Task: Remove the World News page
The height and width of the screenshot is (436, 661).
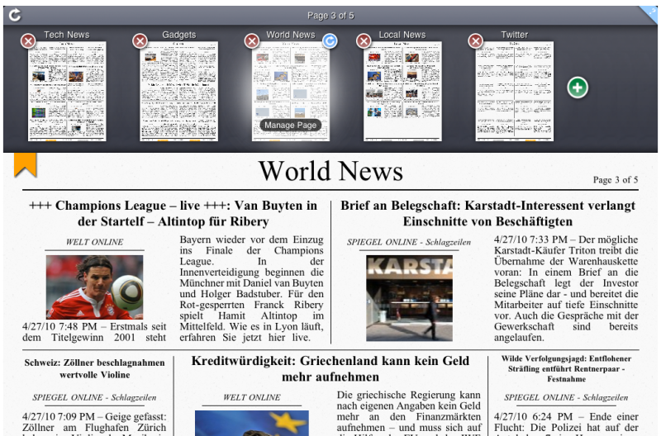Action: pyautogui.click(x=252, y=41)
